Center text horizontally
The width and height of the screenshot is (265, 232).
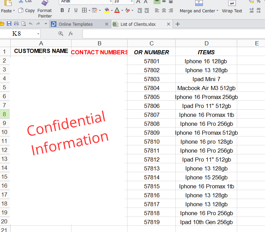click(164, 10)
